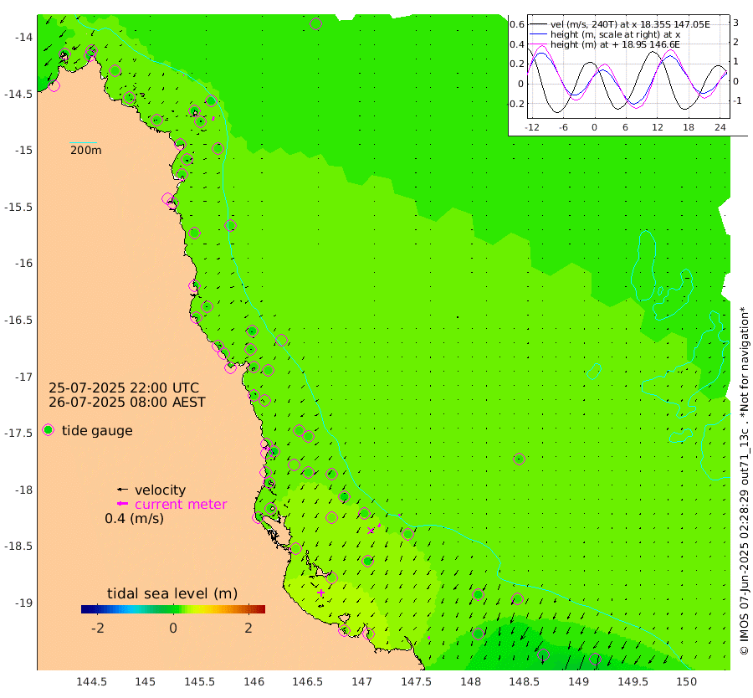The image size is (753, 698).
Task: Click the '-18.5' latitude tick label
Action: tap(18, 547)
